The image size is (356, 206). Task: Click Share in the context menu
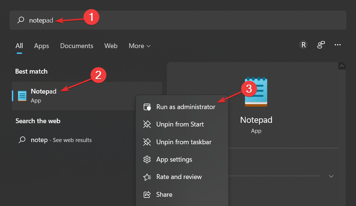click(x=164, y=194)
